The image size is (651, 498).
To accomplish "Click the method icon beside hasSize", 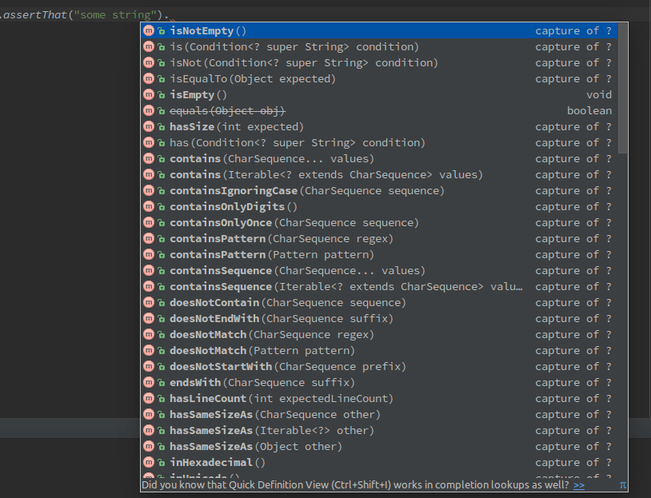I will point(150,126).
